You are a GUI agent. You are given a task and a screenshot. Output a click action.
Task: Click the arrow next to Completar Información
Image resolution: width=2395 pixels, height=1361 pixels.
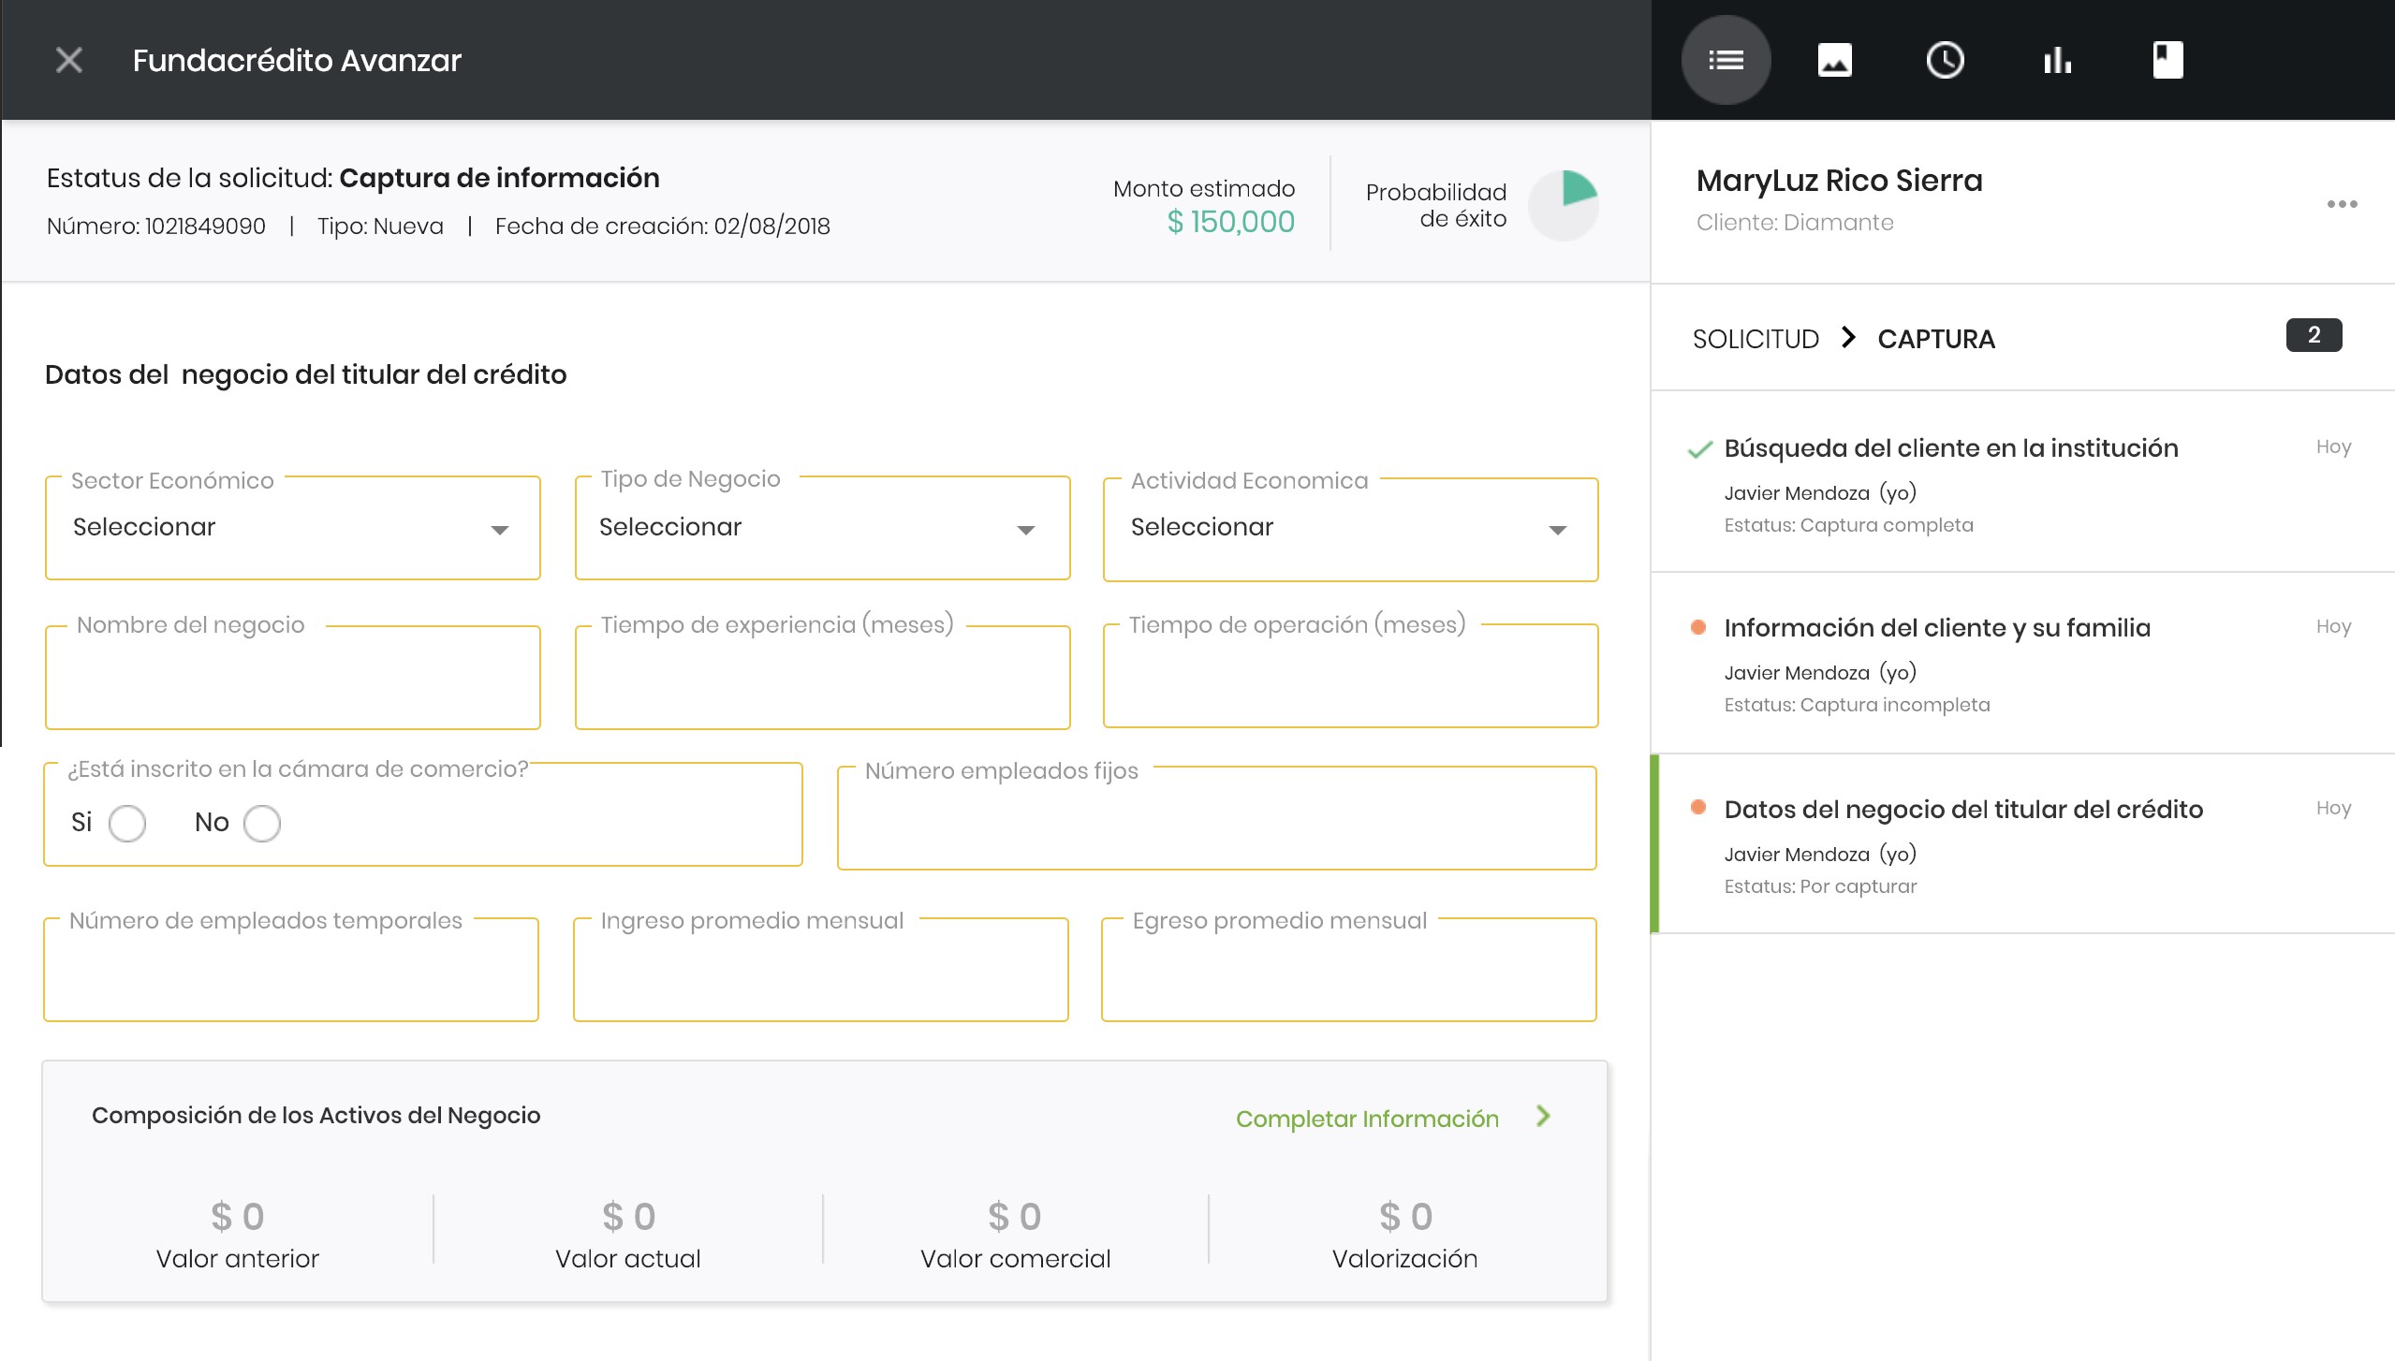click(1543, 1116)
